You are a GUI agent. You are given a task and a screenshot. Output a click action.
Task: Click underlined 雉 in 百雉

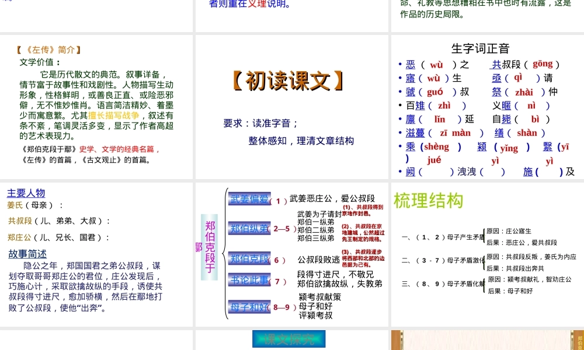[x=420, y=106]
